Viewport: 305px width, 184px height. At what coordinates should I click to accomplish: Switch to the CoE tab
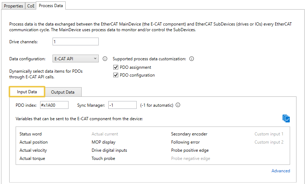pyautogui.click(x=31, y=6)
